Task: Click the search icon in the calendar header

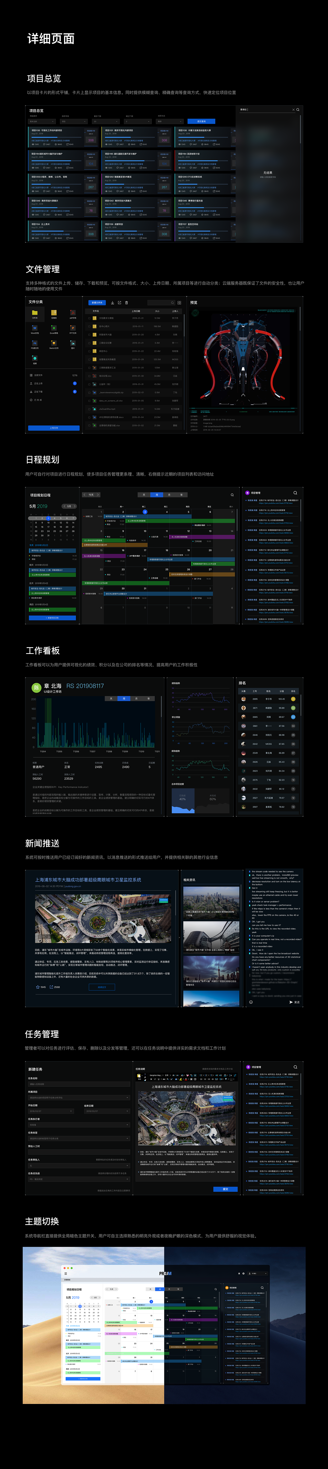Action: click(x=232, y=495)
